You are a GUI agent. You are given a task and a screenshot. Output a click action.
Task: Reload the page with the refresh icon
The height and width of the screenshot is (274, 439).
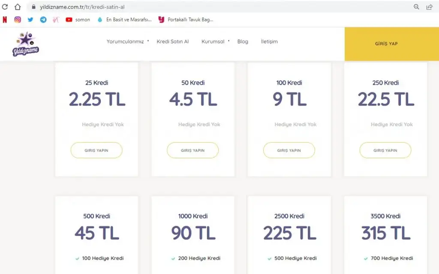tap(5, 7)
